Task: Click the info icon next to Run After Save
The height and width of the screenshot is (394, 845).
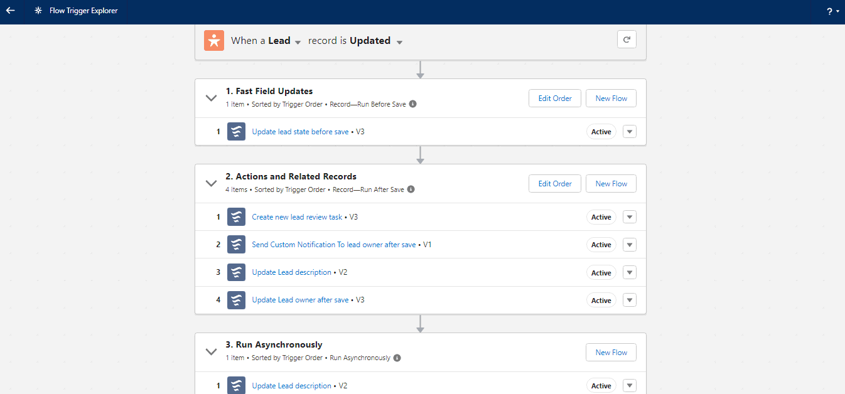Action: (x=411, y=189)
